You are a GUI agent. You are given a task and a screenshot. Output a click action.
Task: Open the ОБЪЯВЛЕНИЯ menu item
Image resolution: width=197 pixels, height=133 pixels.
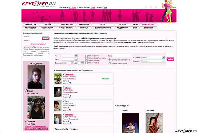(47, 28)
